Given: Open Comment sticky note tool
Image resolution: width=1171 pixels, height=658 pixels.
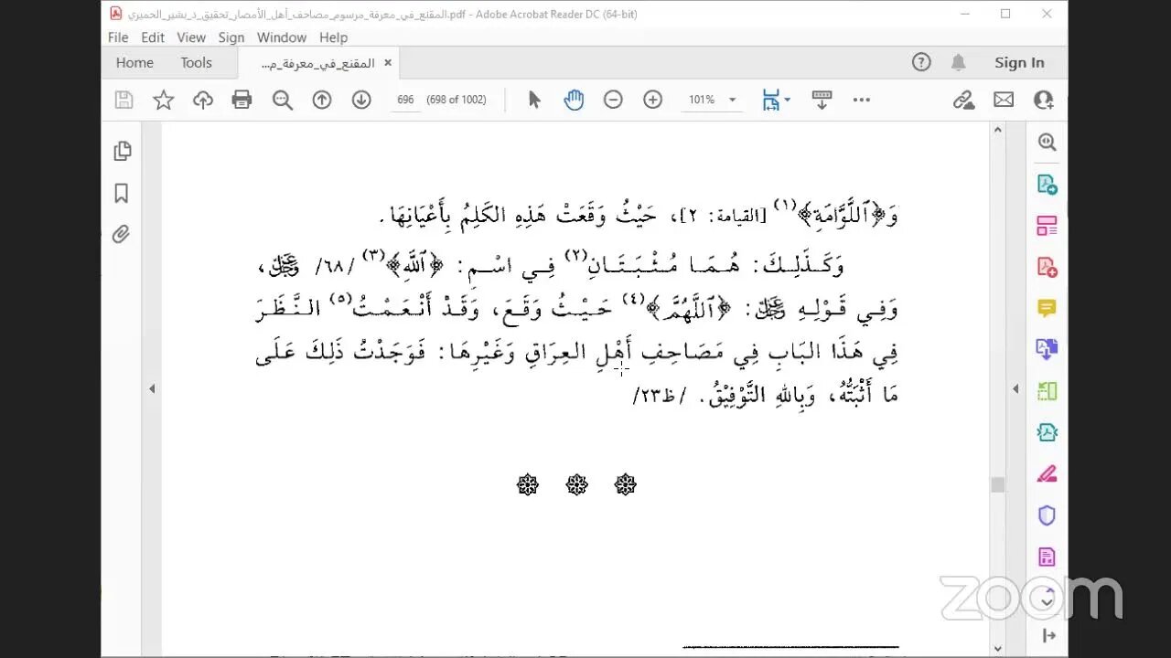Looking at the screenshot, I should (x=1047, y=308).
